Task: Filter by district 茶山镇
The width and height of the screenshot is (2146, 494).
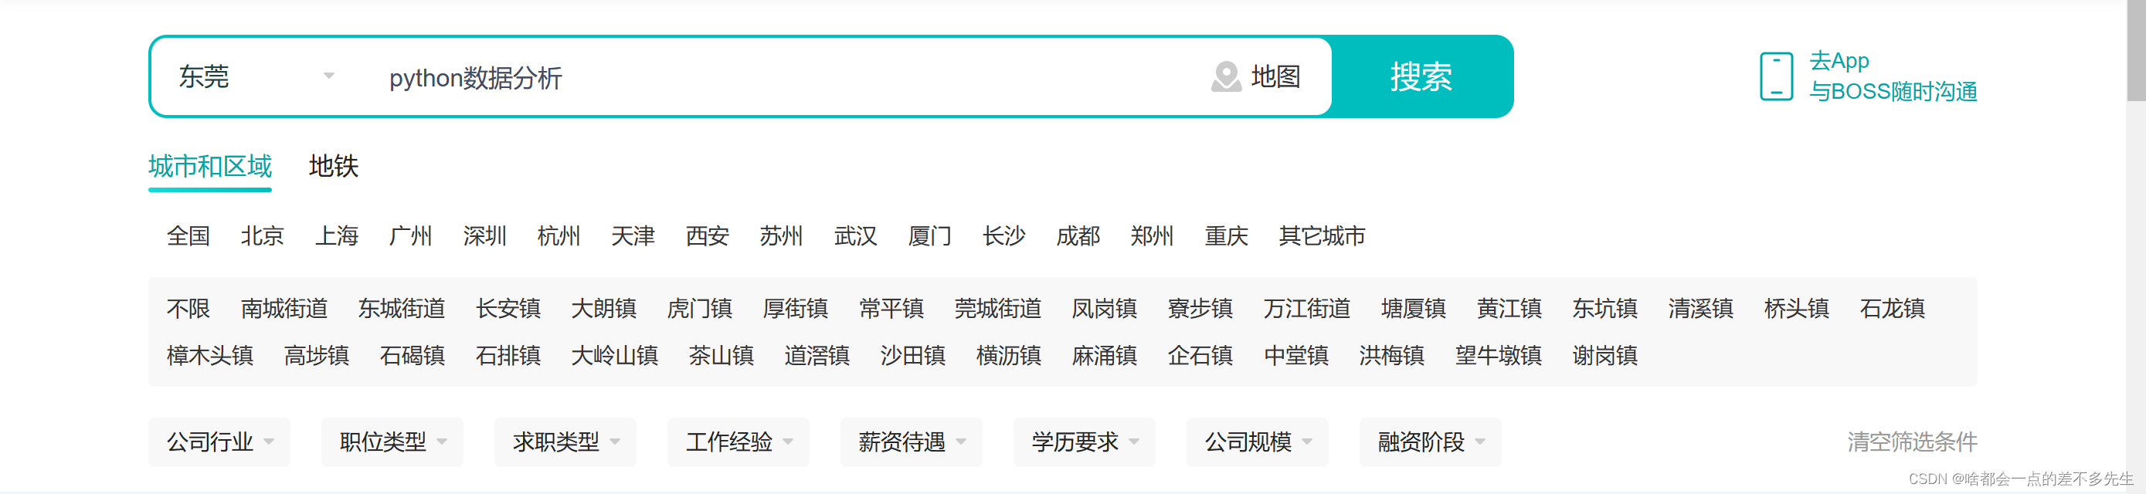Action: [x=722, y=356]
